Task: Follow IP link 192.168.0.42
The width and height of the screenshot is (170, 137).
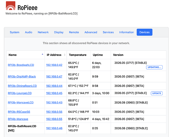Action: point(54,65)
